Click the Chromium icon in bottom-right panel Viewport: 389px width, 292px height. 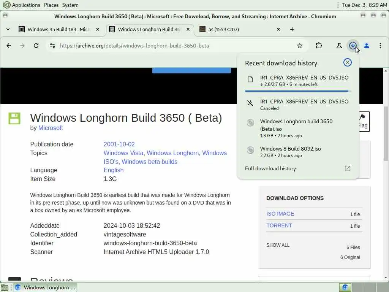coord(345,287)
